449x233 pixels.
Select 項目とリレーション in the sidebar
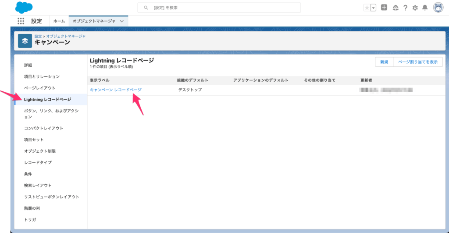coord(43,76)
